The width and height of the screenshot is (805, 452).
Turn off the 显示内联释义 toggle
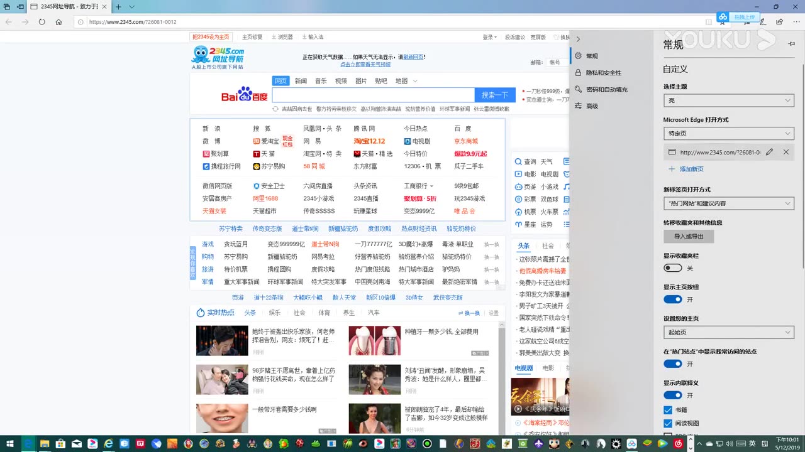[673, 395]
